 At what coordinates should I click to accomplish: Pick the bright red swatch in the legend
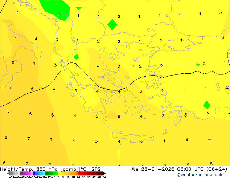pyautogui.click(x=79, y=173)
